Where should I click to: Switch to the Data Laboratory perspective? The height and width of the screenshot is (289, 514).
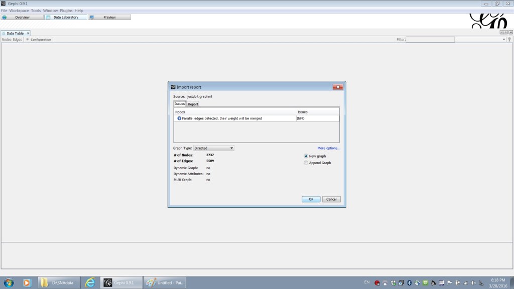(66, 17)
